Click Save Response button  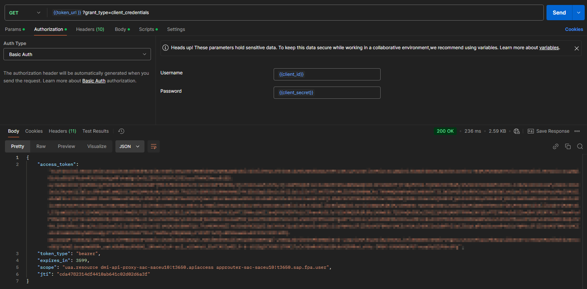(548, 131)
